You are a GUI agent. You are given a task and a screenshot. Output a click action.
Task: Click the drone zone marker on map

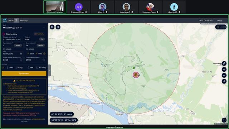pyautogui.click(x=136, y=75)
